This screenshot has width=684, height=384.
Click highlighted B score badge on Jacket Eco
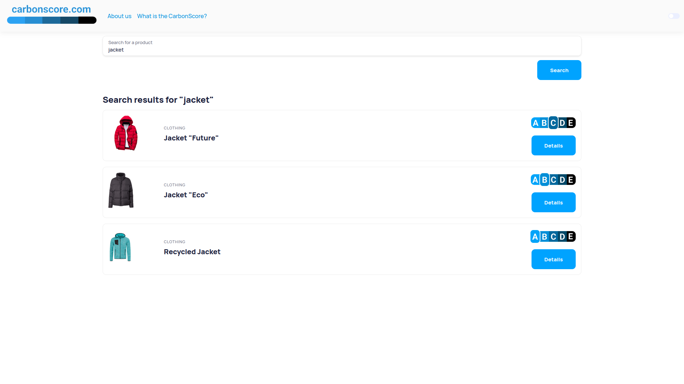[544, 180]
